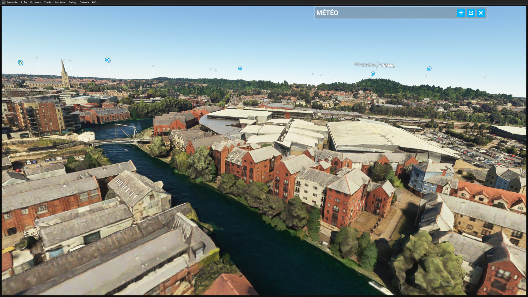Open the Devmode menu
This screenshot has width=528, height=297.
[x=12, y=2]
